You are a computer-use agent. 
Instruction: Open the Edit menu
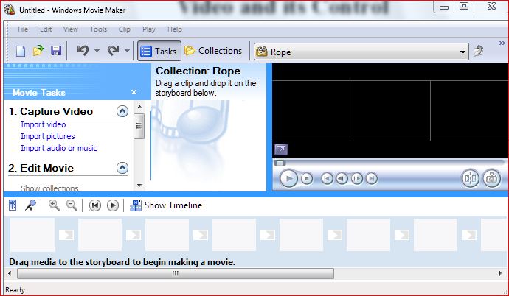(46, 29)
